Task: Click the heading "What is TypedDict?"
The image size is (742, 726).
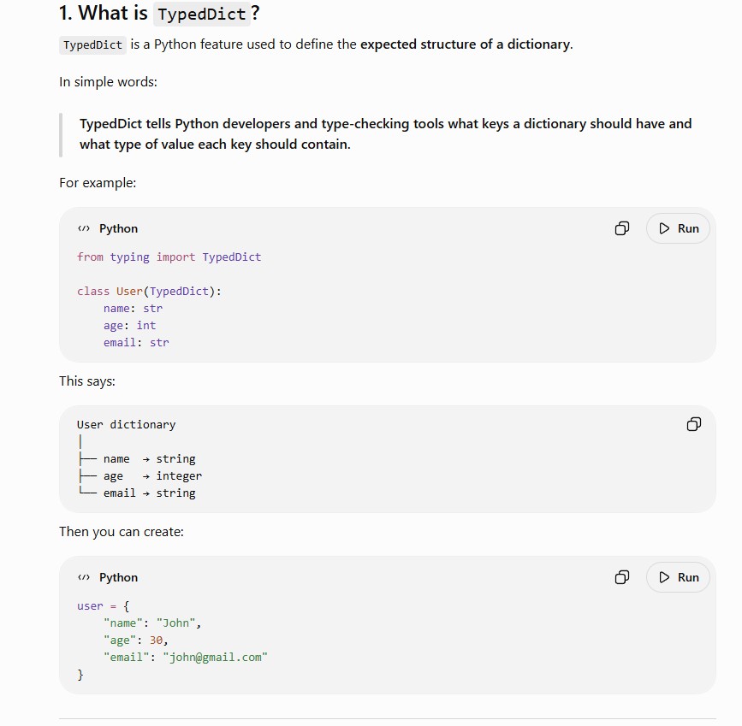Action: click(159, 13)
